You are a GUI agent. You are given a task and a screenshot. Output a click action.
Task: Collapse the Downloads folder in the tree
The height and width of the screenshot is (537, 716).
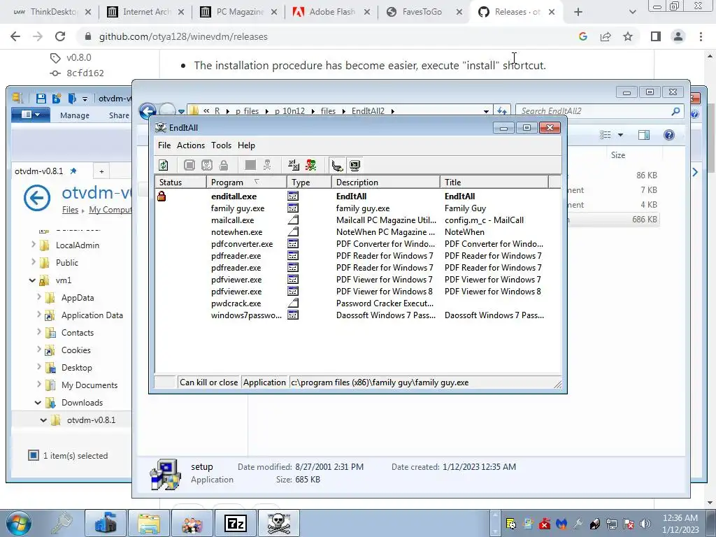[x=38, y=402]
